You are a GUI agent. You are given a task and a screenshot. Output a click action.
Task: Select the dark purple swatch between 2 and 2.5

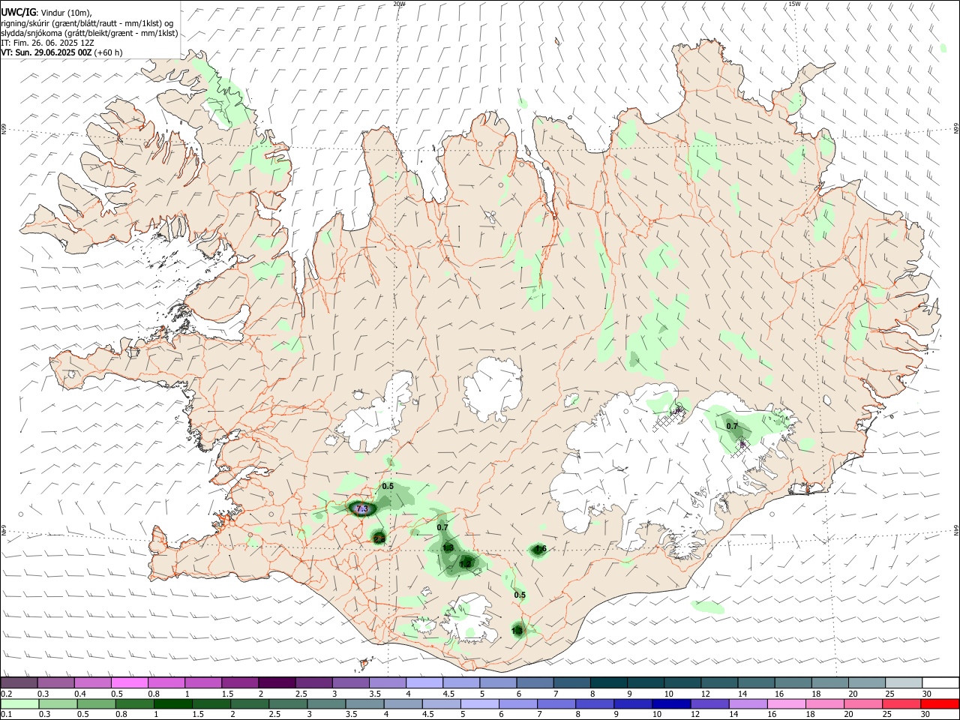pyautogui.click(x=276, y=683)
